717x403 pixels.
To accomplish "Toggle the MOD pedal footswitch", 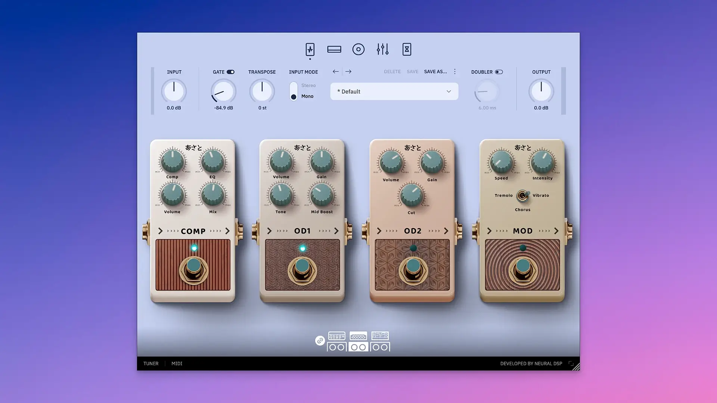I will coord(523,271).
